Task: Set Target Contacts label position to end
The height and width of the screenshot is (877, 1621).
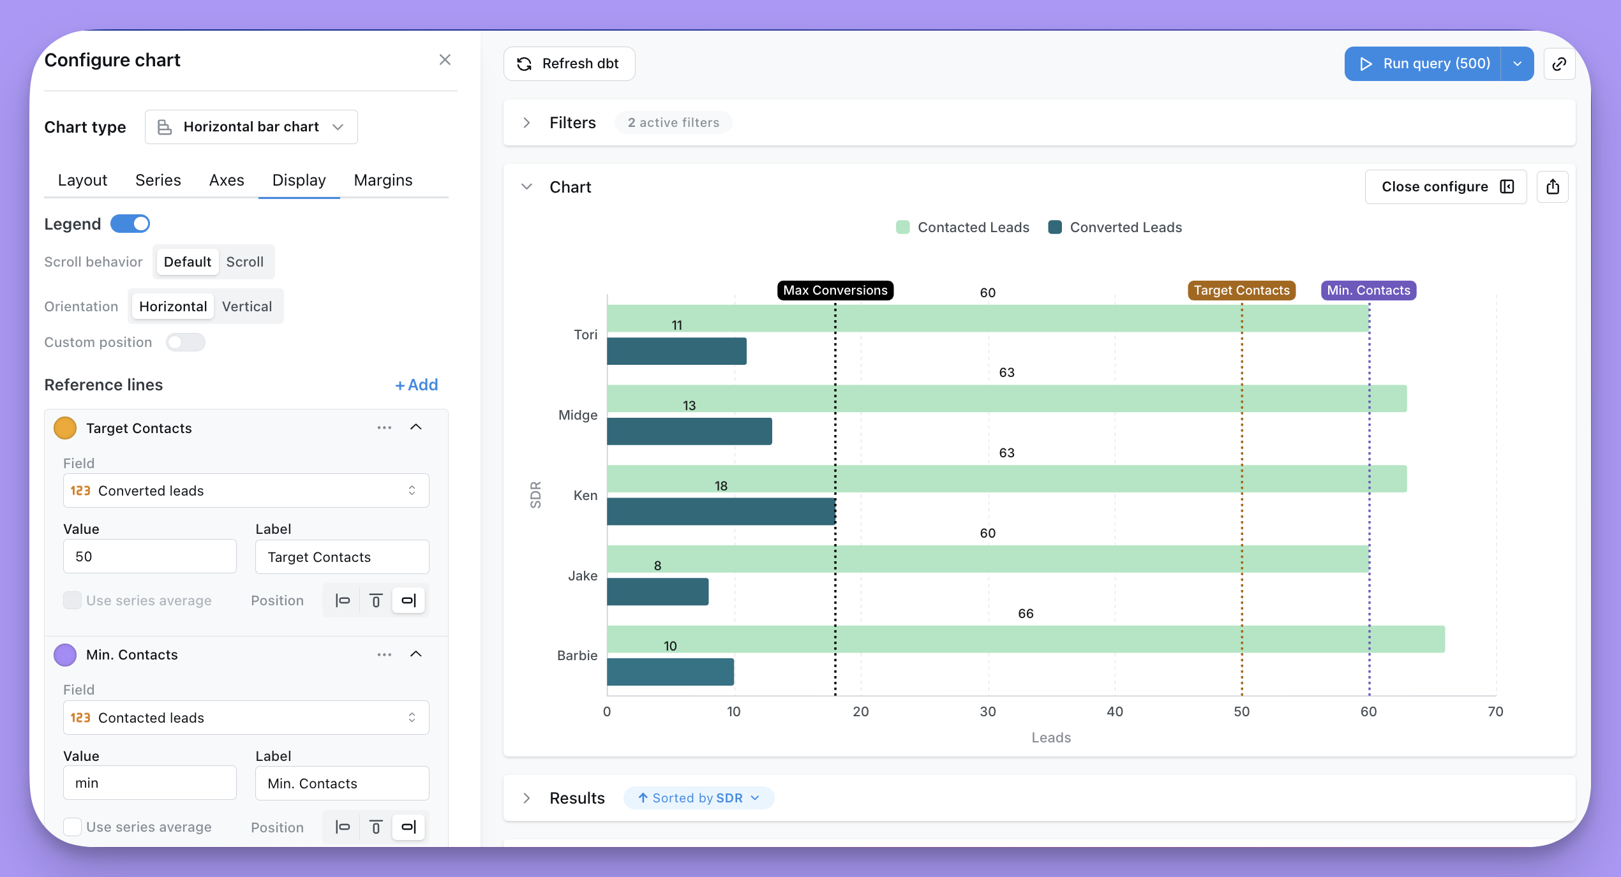Action: point(408,601)
